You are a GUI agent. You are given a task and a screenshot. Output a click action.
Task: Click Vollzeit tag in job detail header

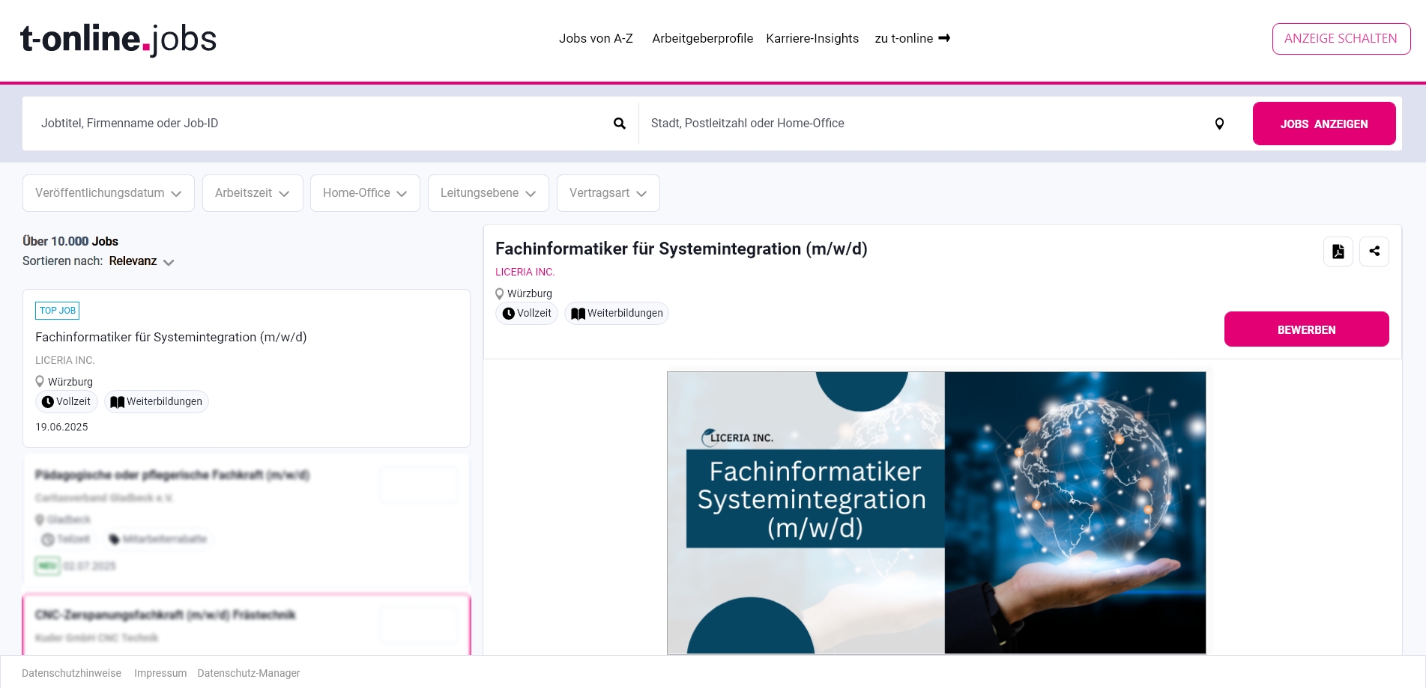click(x=527, y=313)
